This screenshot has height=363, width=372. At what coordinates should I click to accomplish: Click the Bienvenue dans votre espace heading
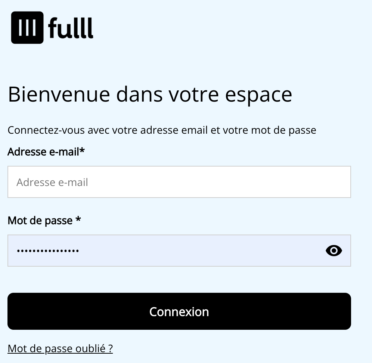150,94
